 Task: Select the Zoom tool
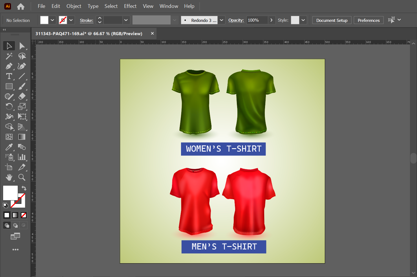click(x=22, y=177)
